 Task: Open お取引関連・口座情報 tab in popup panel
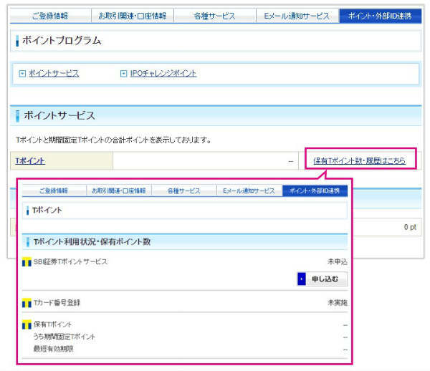tap(119, 191)
